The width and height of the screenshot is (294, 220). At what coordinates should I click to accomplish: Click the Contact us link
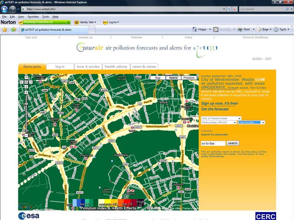pos(85,37)
